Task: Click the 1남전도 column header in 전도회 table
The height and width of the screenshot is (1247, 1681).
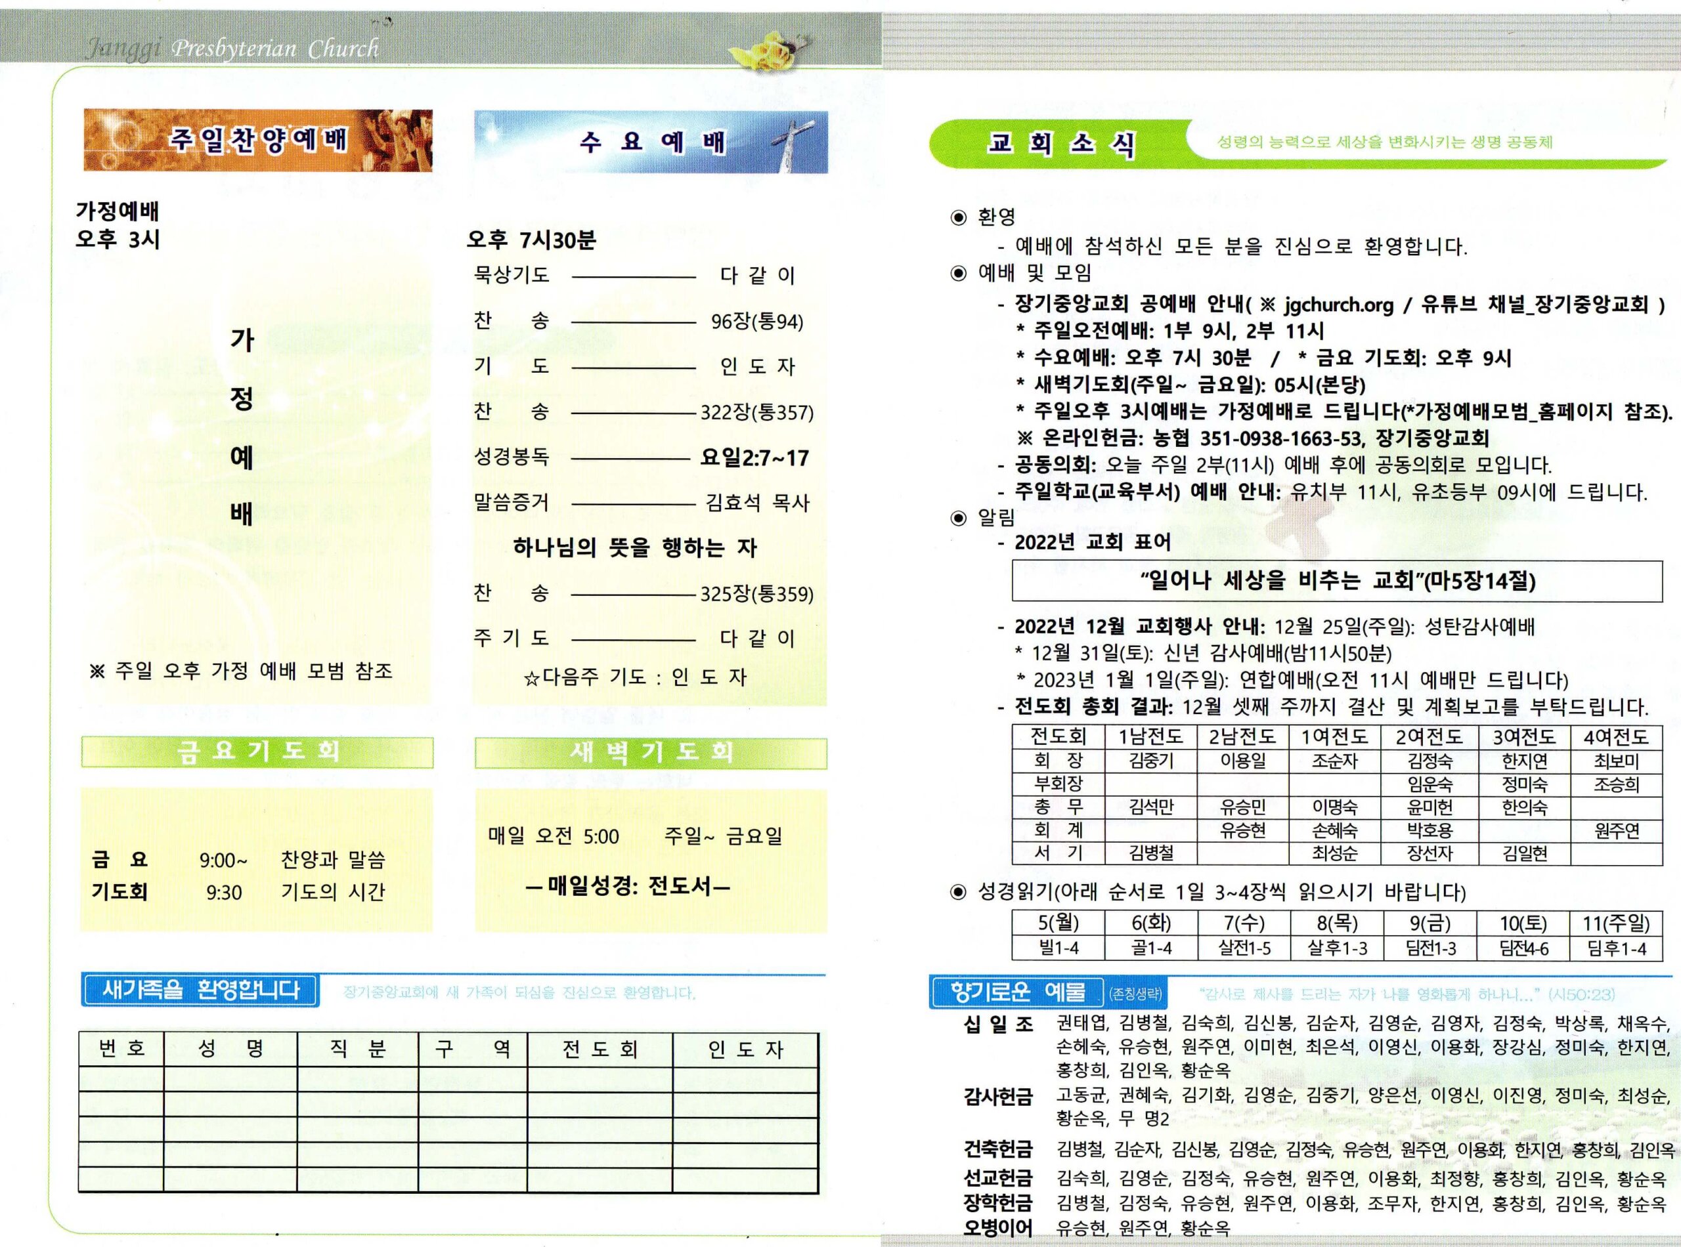Action: coord(1150,737)
